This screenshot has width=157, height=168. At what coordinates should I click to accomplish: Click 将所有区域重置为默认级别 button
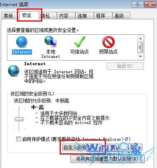tap(107, 159)
